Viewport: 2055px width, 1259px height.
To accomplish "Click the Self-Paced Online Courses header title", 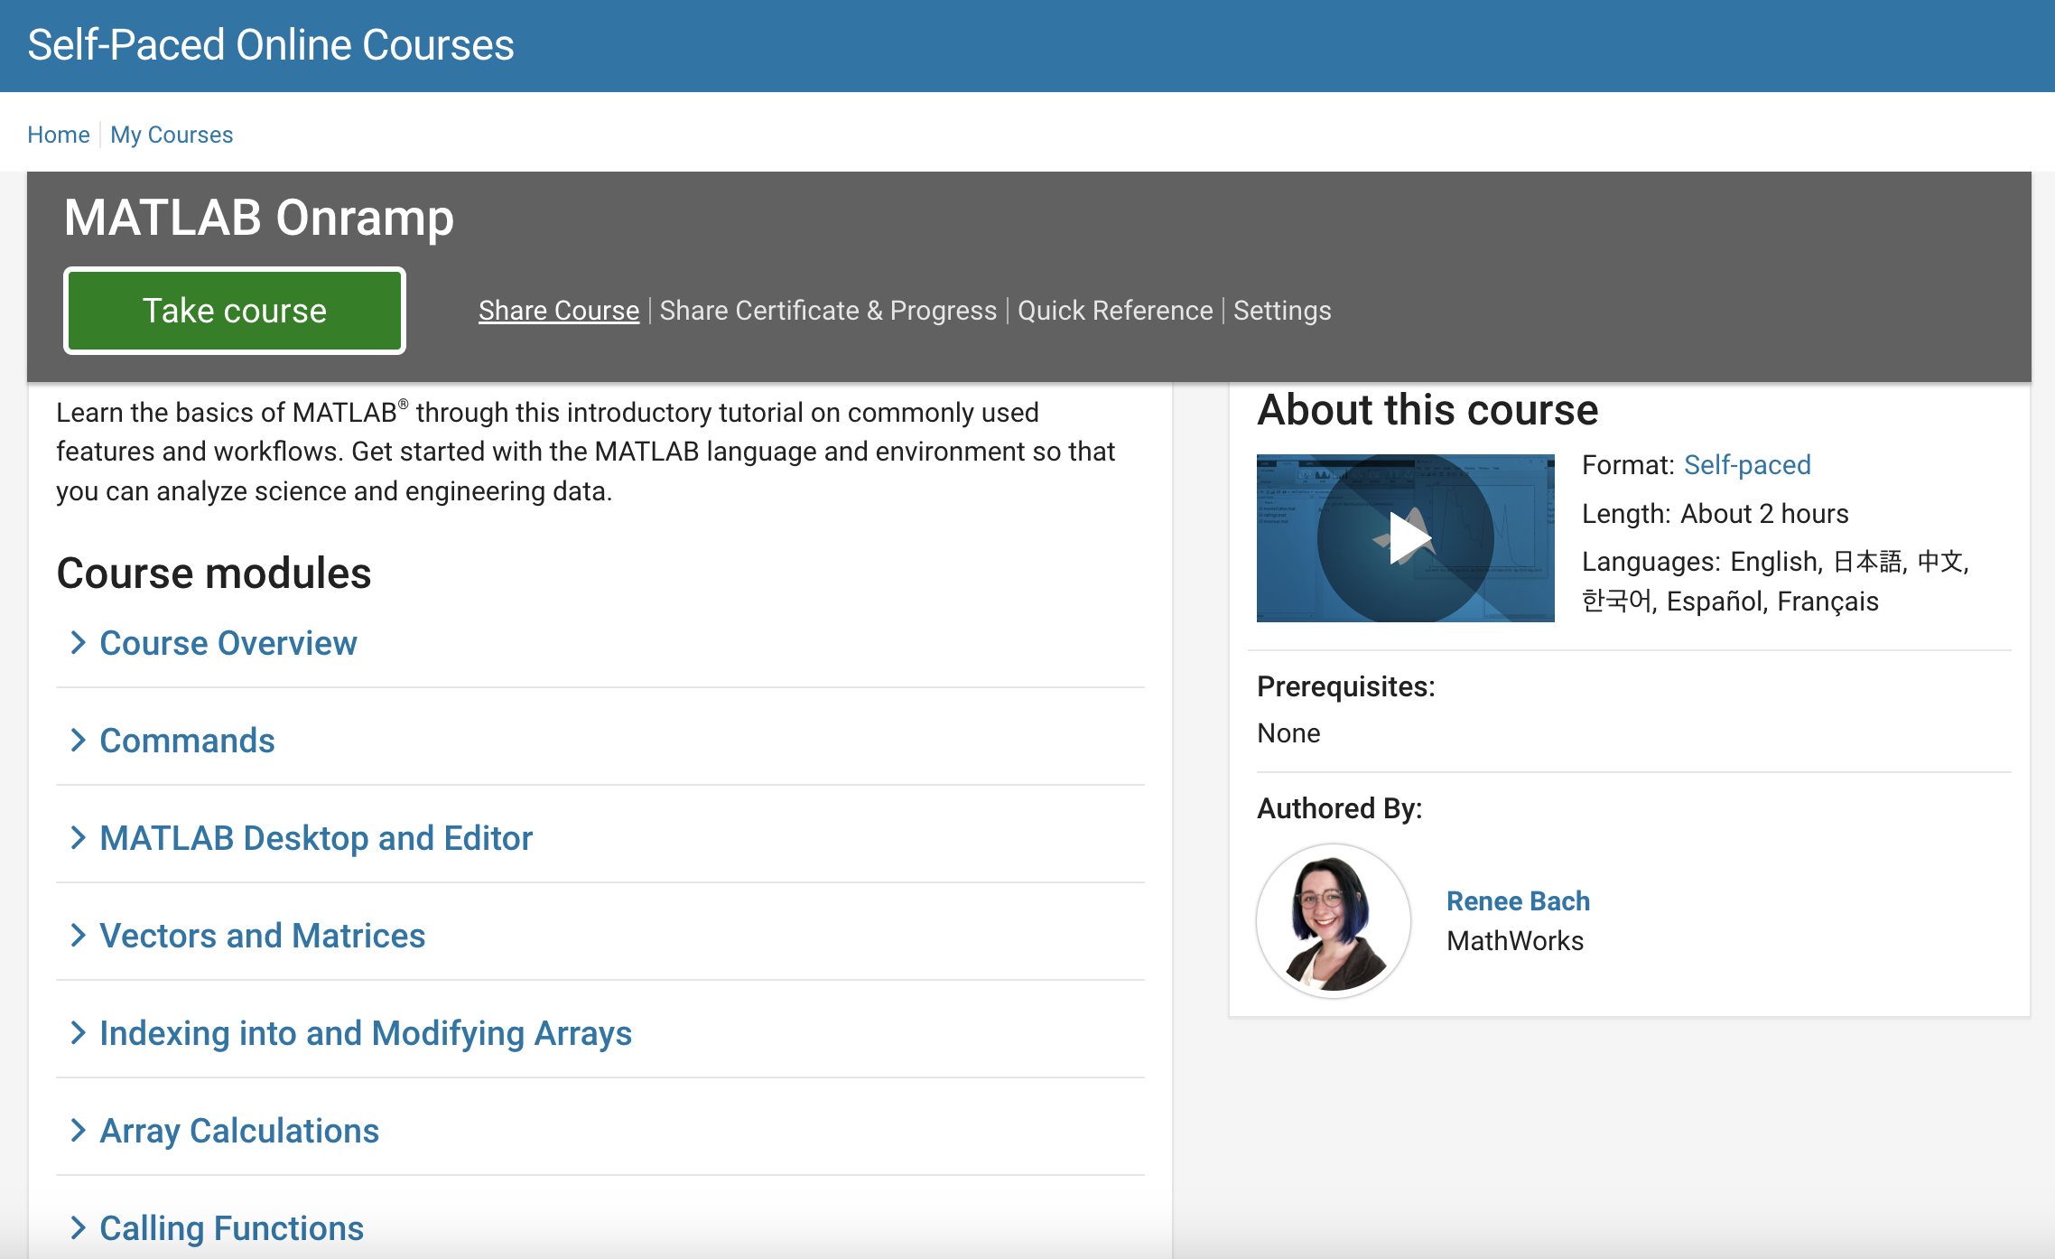I will [x=271, y=45].
